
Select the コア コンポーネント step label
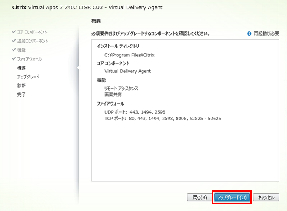[32, 32]
